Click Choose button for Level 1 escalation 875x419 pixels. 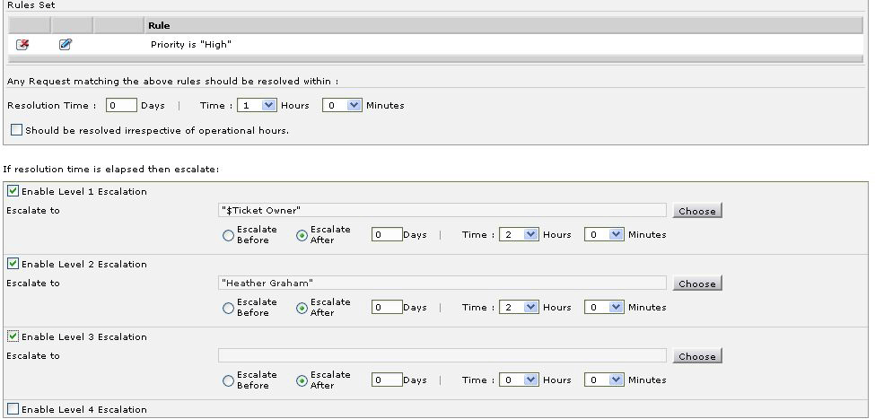696,211
